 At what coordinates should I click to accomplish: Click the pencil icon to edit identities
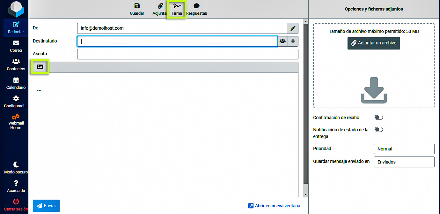tap(293, 28)
